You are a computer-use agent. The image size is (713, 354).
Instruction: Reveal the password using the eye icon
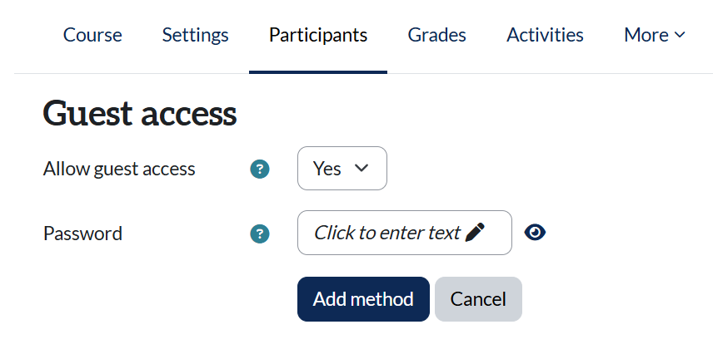click(535, 233)
